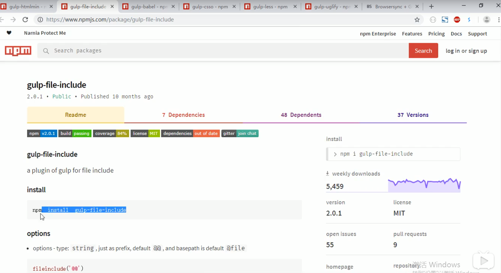Close the gulp-less tab

click(x=295, y=6)
